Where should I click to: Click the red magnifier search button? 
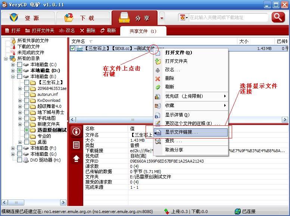coord(278,18)
